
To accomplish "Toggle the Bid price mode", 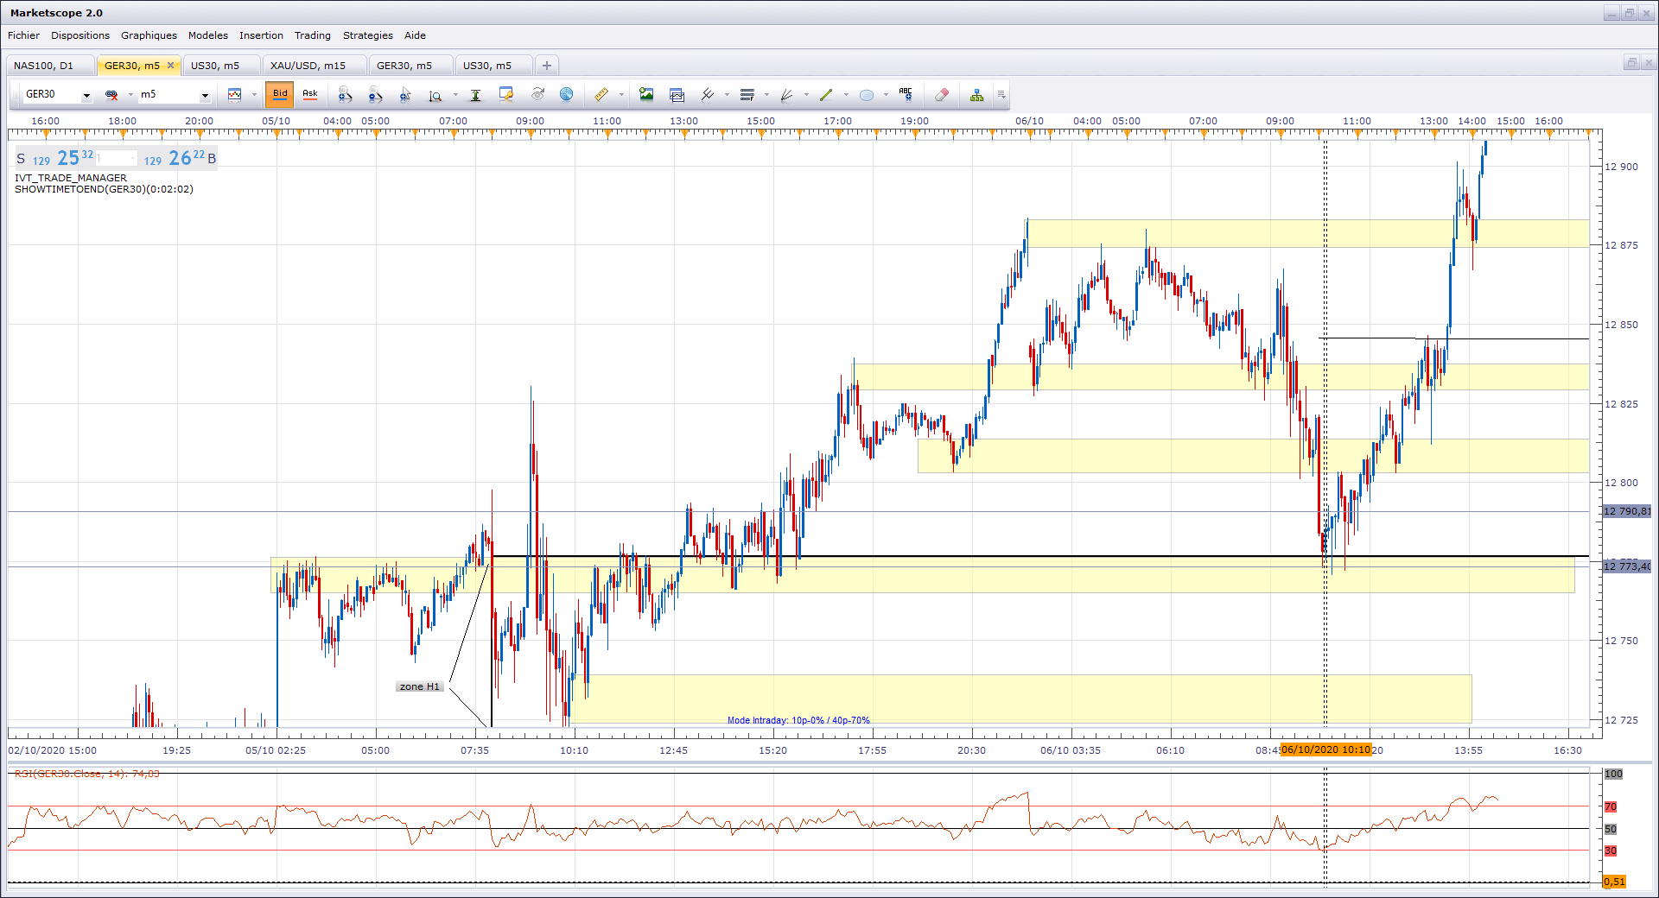I will pyautogui.click(x=280, y=95).
